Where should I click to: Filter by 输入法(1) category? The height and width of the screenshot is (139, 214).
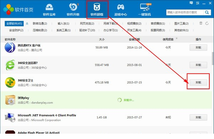pyautogui.click(x=63, y=23)
